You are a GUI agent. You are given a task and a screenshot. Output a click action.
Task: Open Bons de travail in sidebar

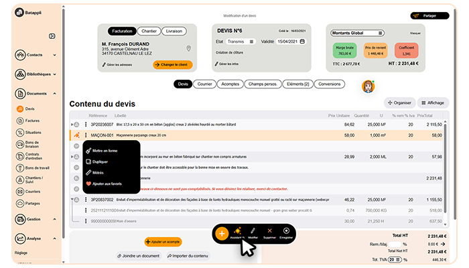point(33,167)
